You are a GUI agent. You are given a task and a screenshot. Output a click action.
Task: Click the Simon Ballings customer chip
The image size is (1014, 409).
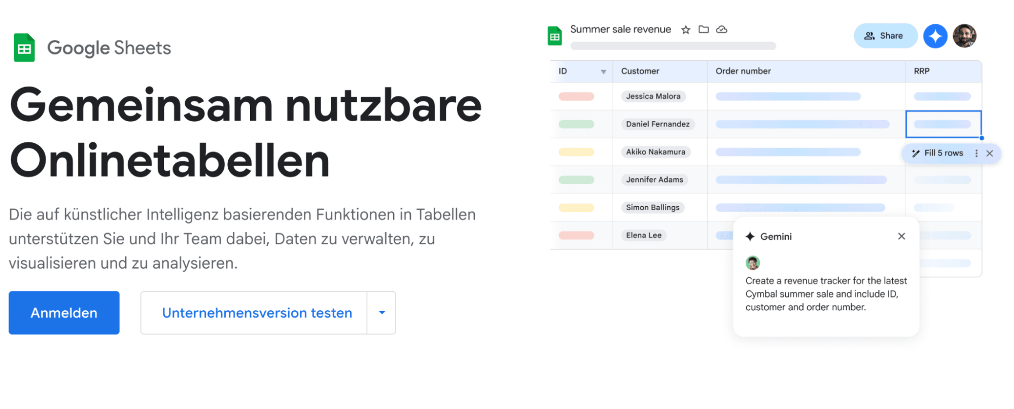coord(652,208)
